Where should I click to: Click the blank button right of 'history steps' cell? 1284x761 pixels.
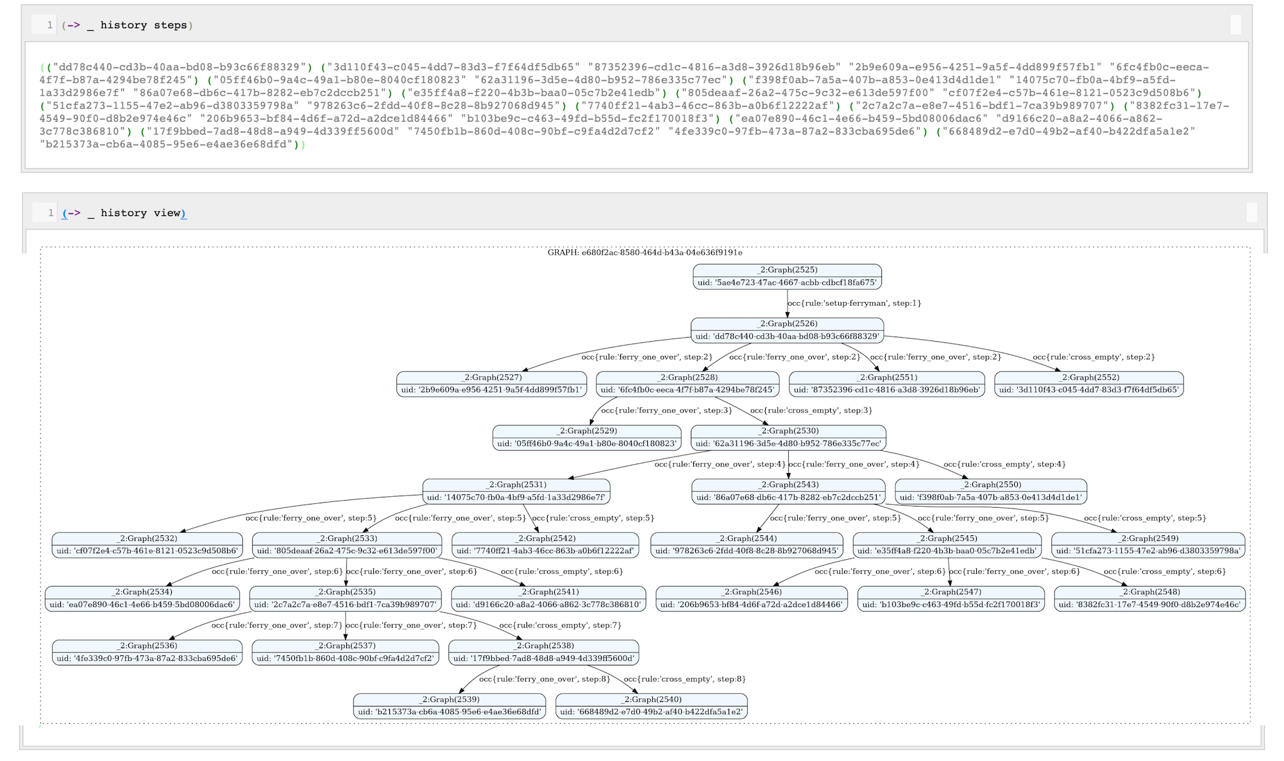1235,25
